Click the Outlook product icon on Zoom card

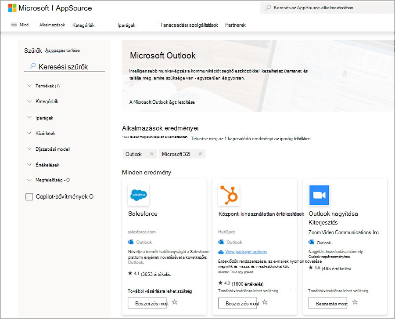pyautogui.click(x=311, y=242)
